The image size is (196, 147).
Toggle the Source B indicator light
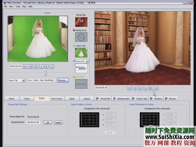pyautogui.click(x=74, y=61)
